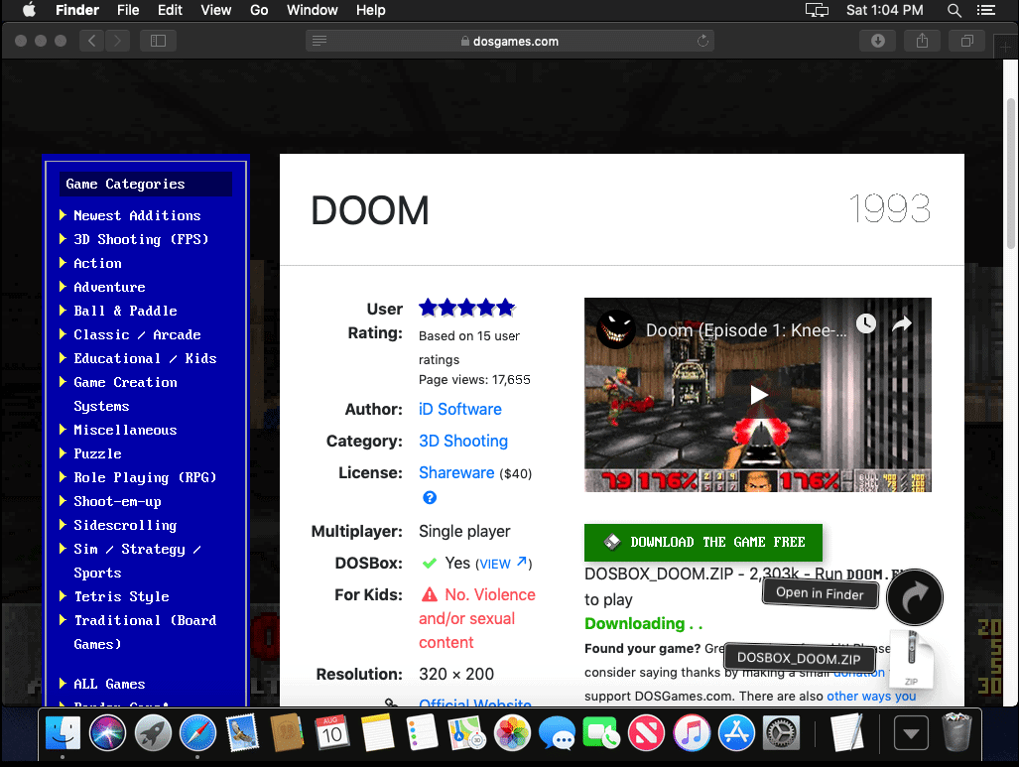Viewport: 1019px width, 767px height.
Task: Open Newest Additions category
Action: pos(137,215)
